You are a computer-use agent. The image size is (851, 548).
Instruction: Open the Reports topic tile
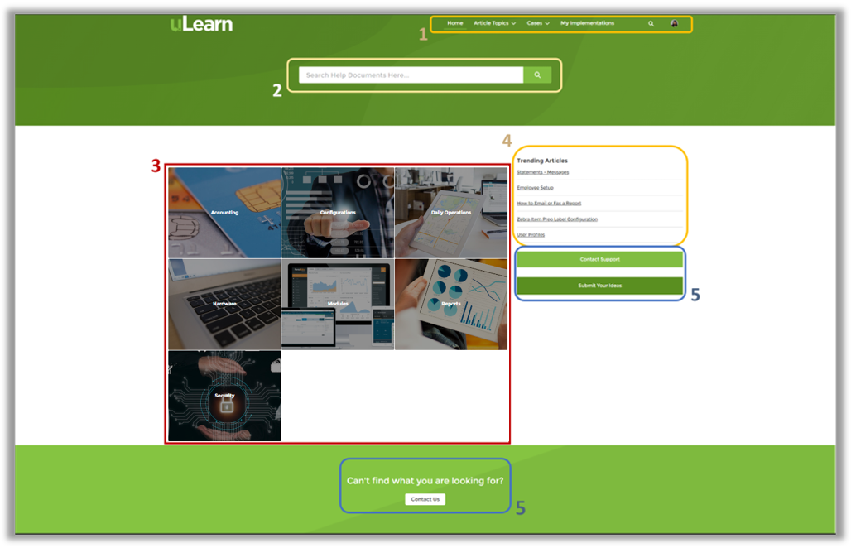tap(451, 304)
